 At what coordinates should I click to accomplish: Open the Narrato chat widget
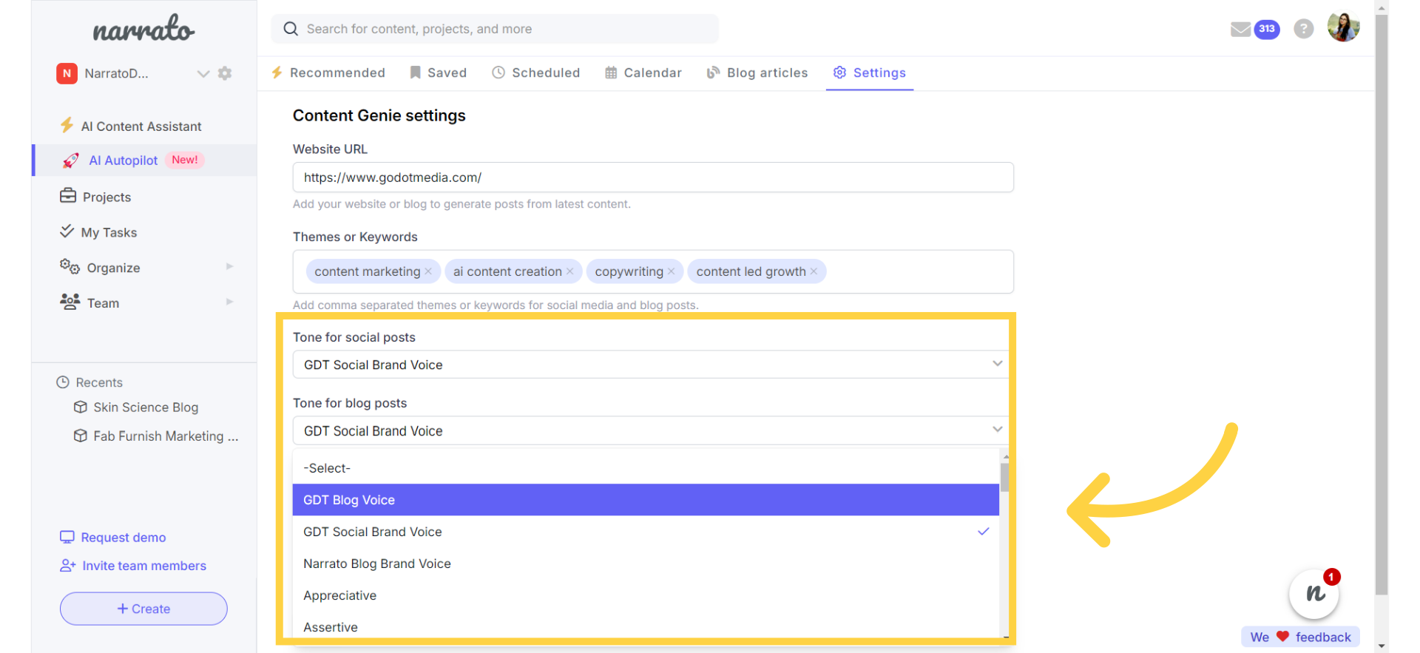1314,593
